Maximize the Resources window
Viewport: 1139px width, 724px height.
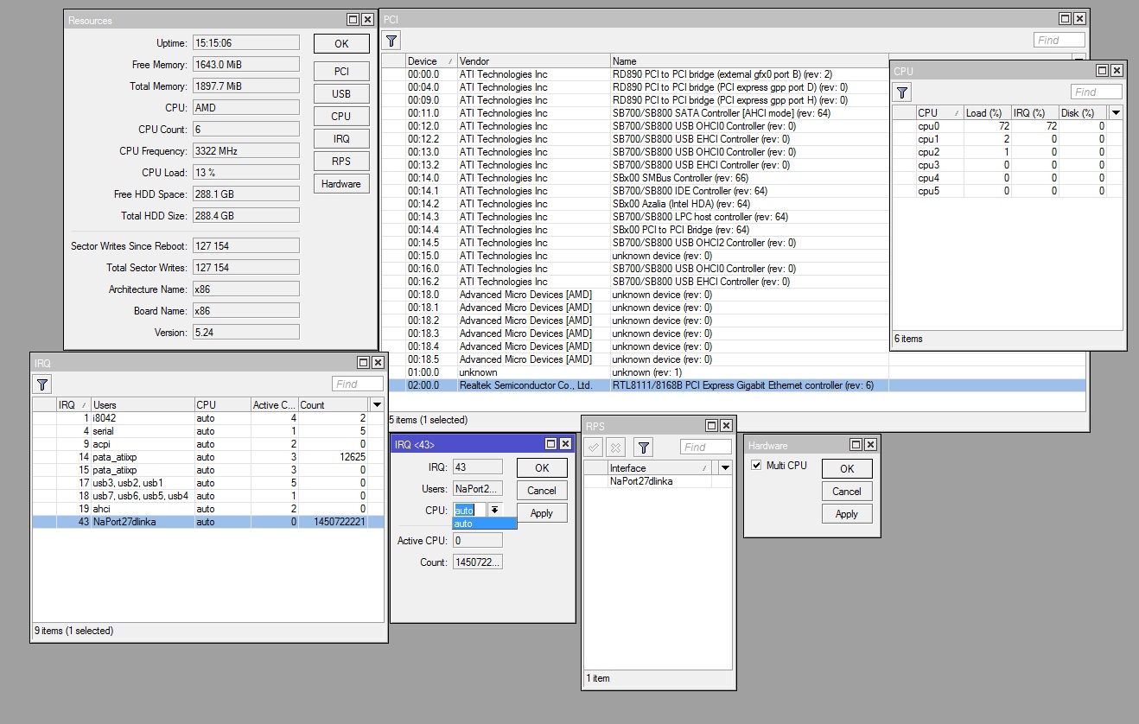[x=353, y=19]
